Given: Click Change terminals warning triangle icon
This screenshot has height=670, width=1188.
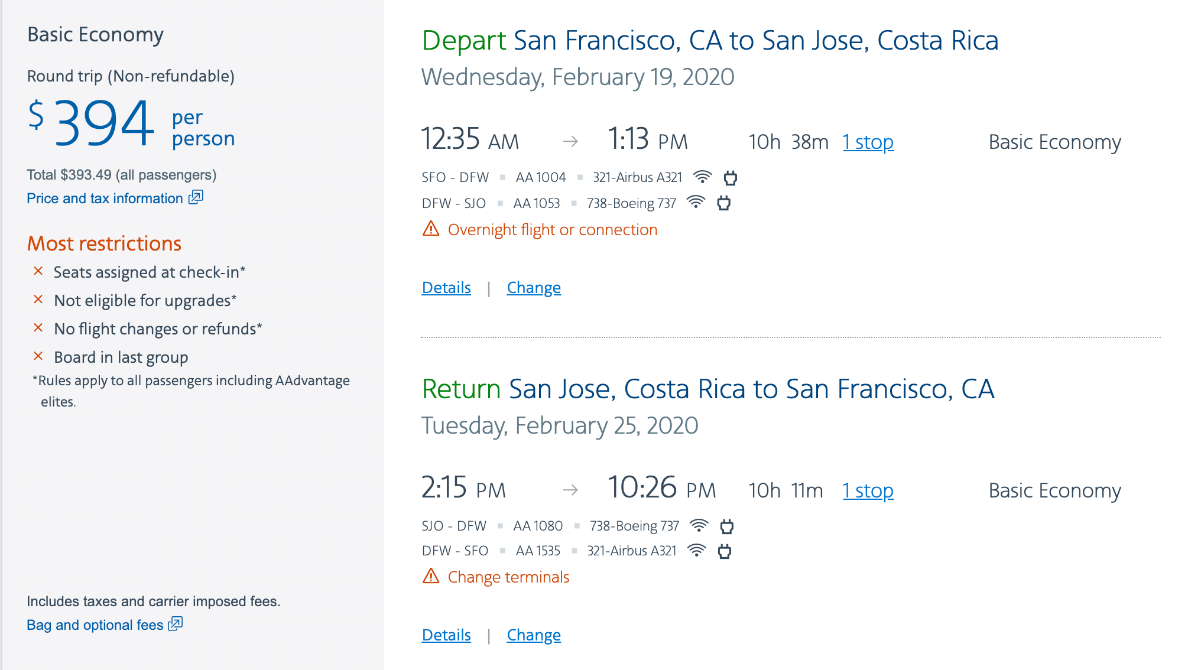Looking at the screenshot, I should pyautogui.click(x=431, y=576).
